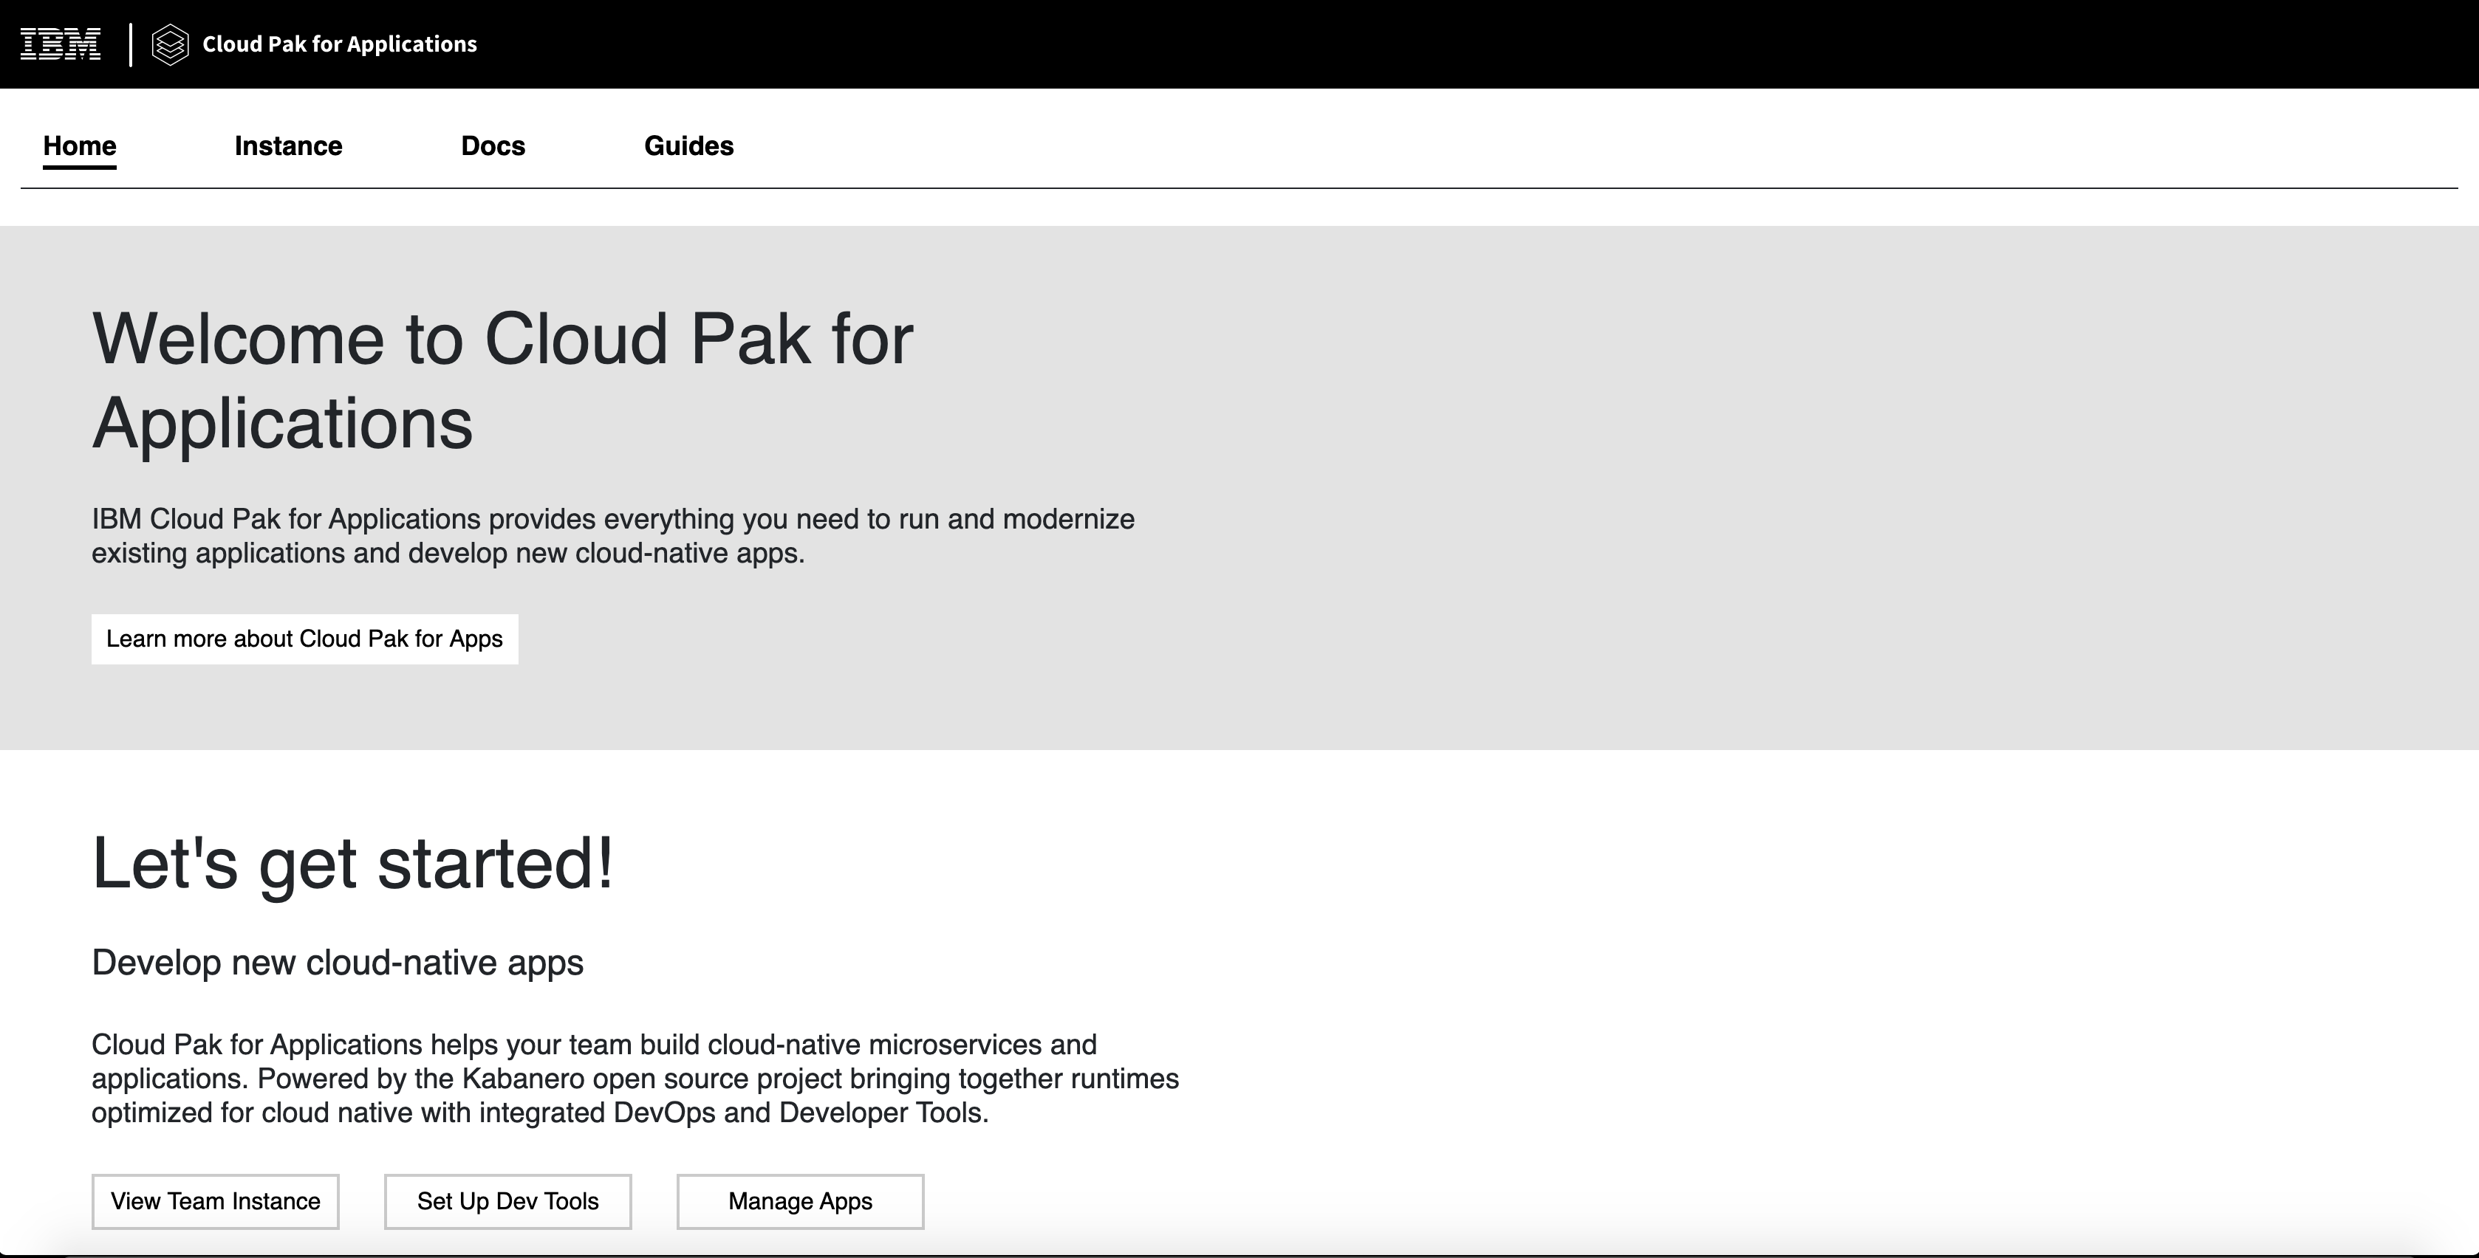Click the Let's get started! heading
The height and width of the screenshot is (1258, 2479).
pyautogui.click(x=352, y=863)
